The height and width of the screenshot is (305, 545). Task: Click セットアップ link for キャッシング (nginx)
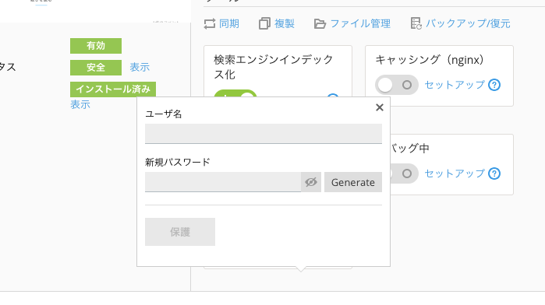(x=455, y=85)
